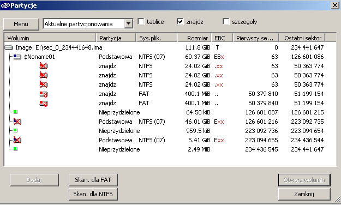Click the last sector value 223 094 654

tap(307, 131)
